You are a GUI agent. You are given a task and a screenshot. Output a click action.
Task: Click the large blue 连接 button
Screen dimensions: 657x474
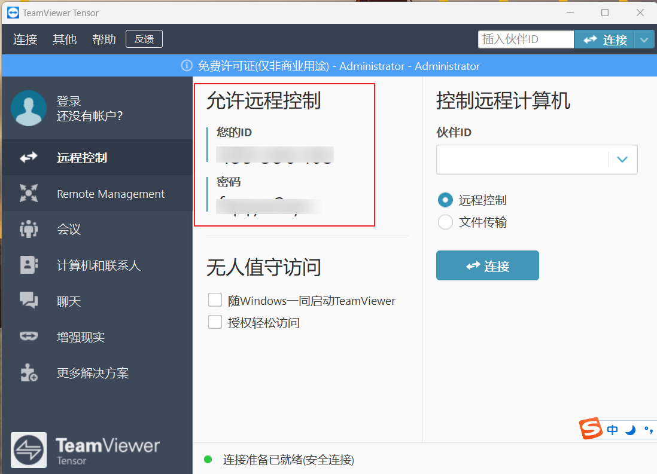pos(487,265)
